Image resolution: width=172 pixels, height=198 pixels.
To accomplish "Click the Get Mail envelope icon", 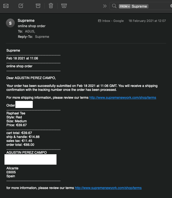I will 6,6.
